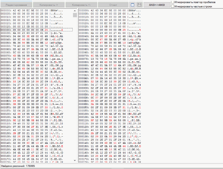223x169 pixels.
Task: Click the left pane scrollbar thumb
Action: 75,15
